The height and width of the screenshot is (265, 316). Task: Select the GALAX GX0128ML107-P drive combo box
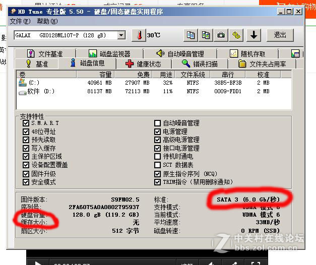pos(70,35)
